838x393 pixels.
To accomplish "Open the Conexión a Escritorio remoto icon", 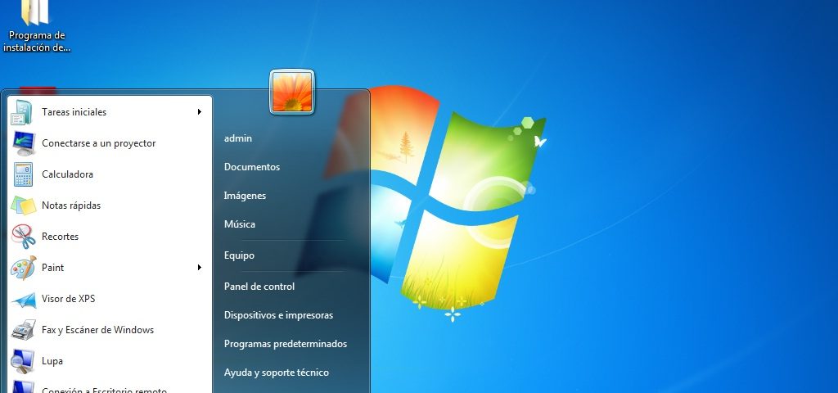I will pyautogui.click(x=24, y=387).
